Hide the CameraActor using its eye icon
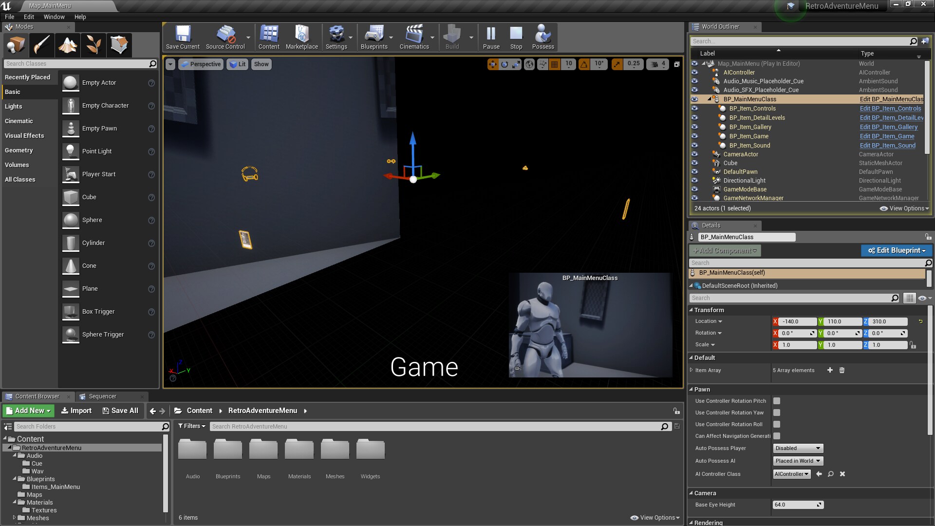 694,154
